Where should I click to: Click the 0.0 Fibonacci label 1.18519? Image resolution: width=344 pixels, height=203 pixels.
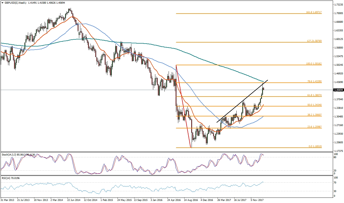pyautogui.click(x=315, y=146)
